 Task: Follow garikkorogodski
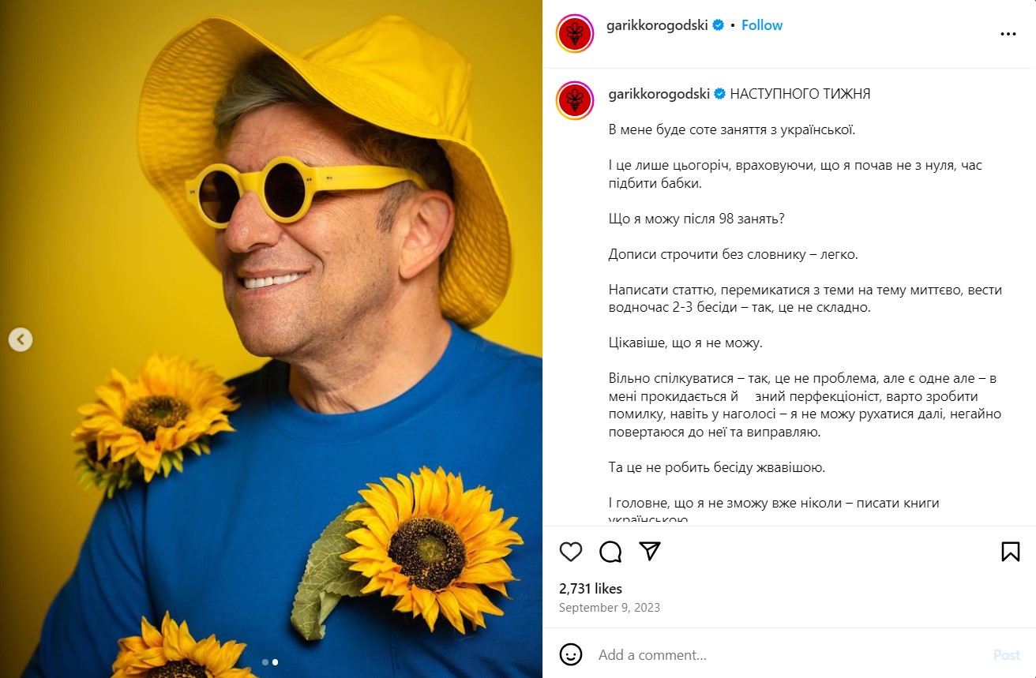coord(762,25)
